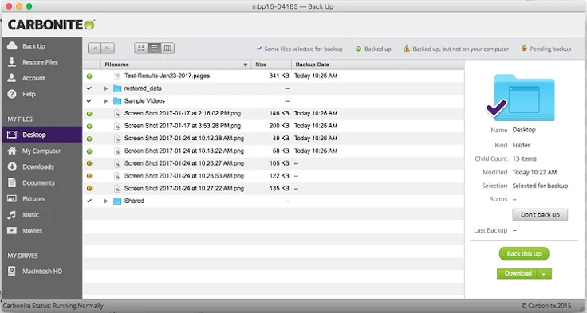Select Screen Shot 2017-01-24 at 10.26.53 AM.png
587x313 pixels.
click(274, 176)
